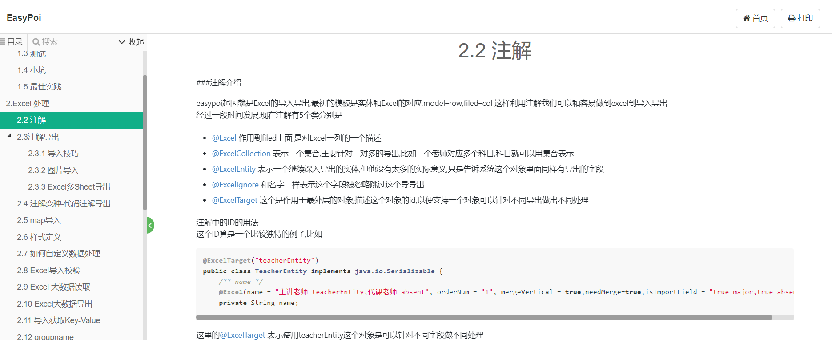Open 2.3.3 Excel多Sheet导出
This screenshot has width=832, height=340.
(69, 187)
